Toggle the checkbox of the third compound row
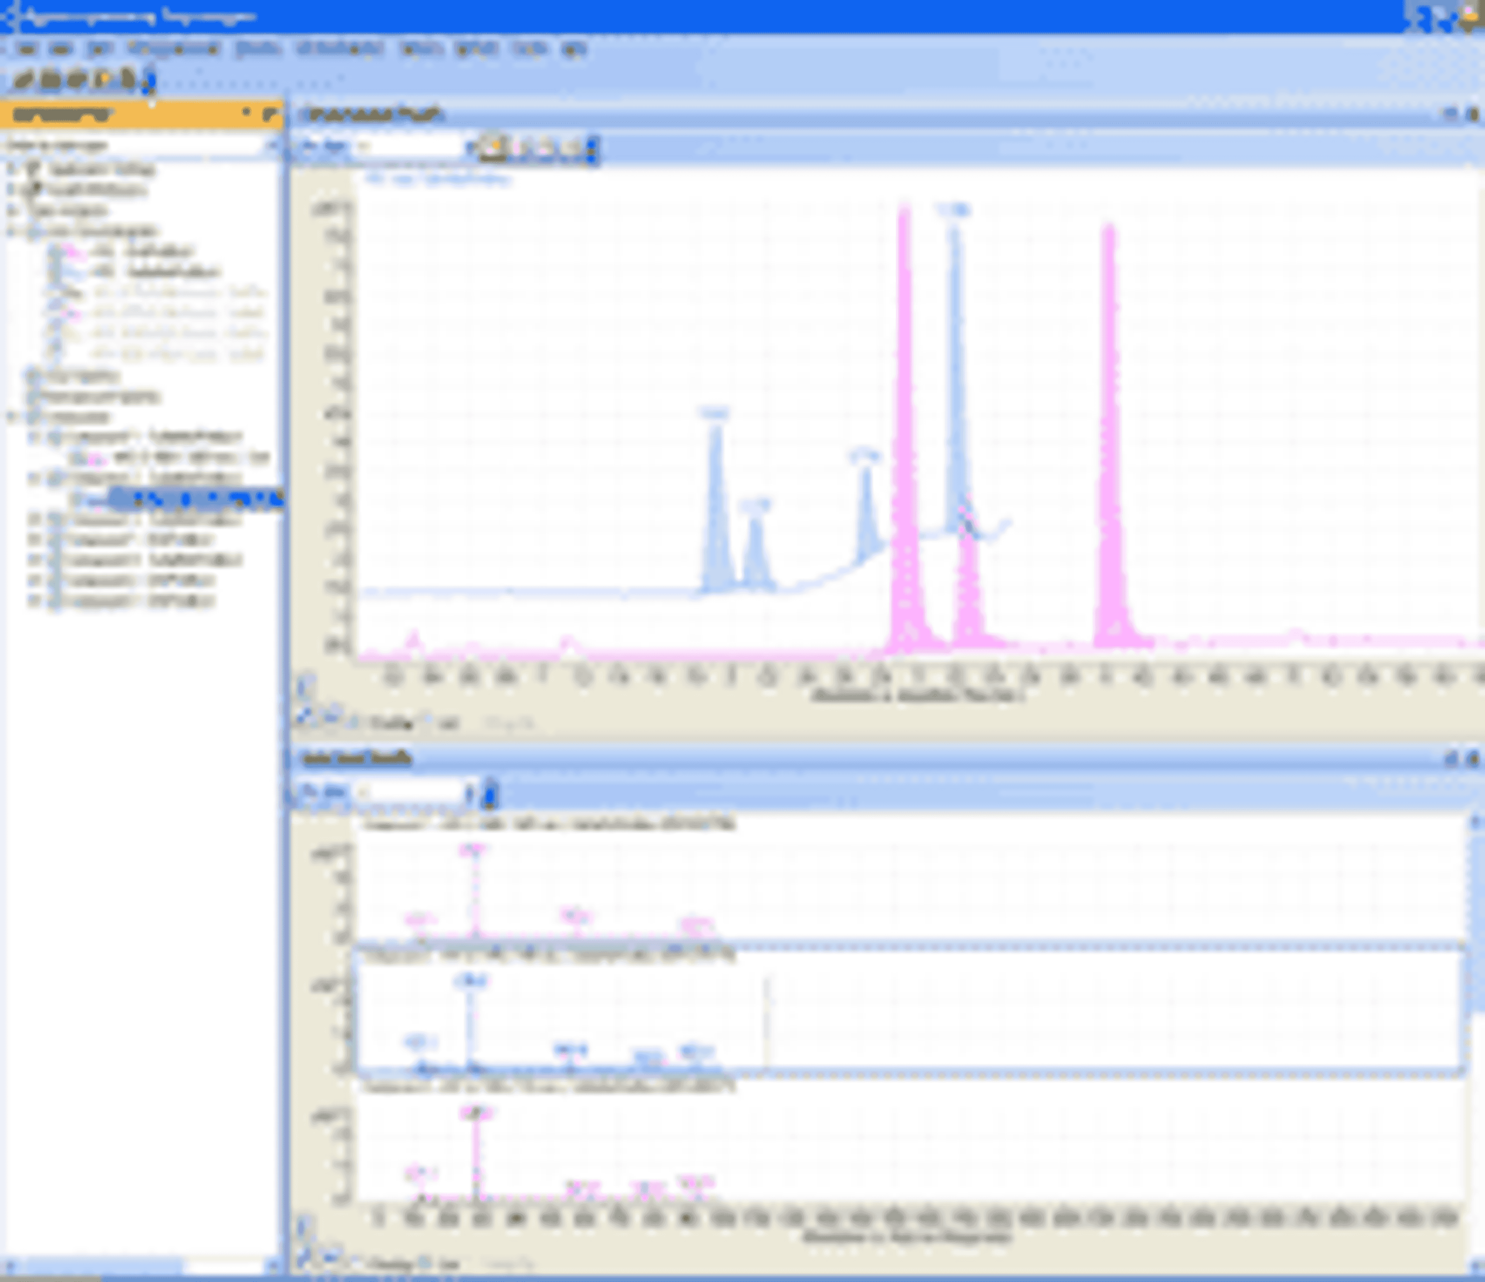This screenshot has width=1485, height=1282. click(55, 519)
